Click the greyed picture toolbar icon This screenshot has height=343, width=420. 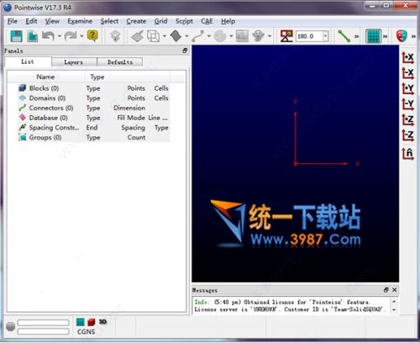pyautogui.click(x=242, y=36)
